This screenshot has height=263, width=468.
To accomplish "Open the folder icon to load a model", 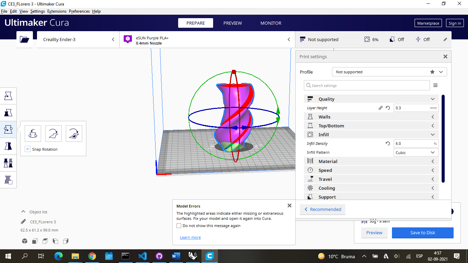I will click(24, 39).
